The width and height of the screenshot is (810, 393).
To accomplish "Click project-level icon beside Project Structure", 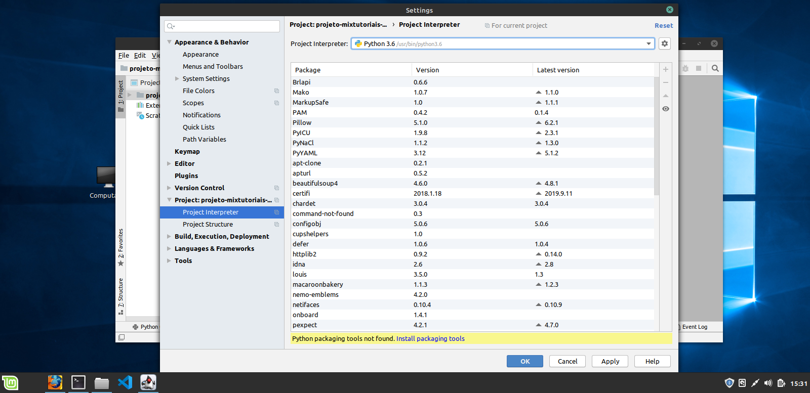I will pyautogui.click(x=276, y=225).
